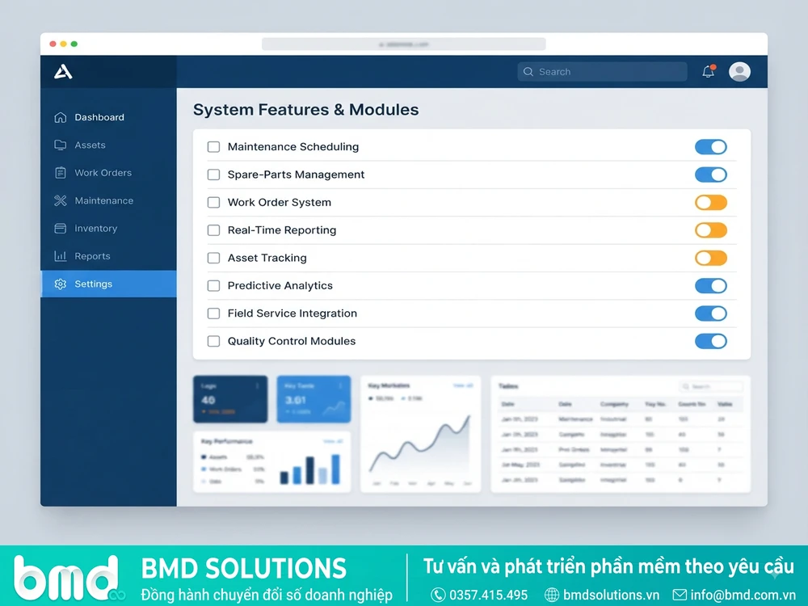Click the bar chart in Key Performance card

pyautogui.click(x=309, y=469)
